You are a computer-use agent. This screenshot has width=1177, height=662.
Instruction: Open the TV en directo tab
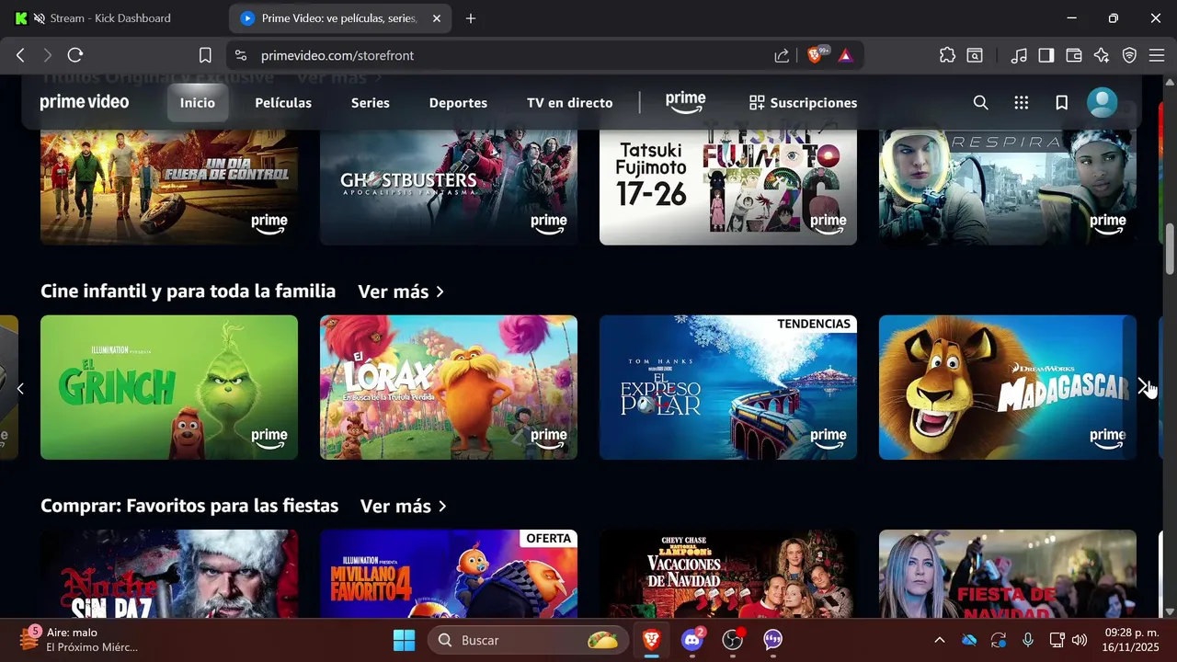[x=569, y=103]
